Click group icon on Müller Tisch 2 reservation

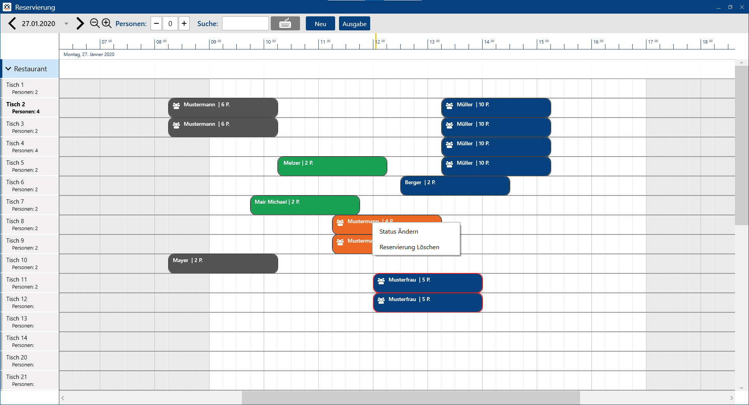point(449,106)
